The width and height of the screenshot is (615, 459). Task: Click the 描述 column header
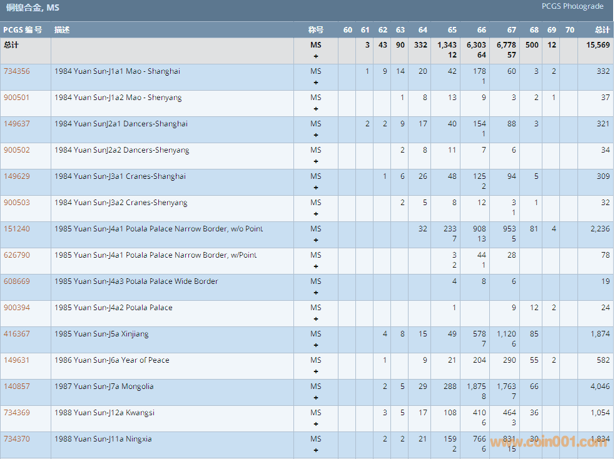tap(62, 30)
